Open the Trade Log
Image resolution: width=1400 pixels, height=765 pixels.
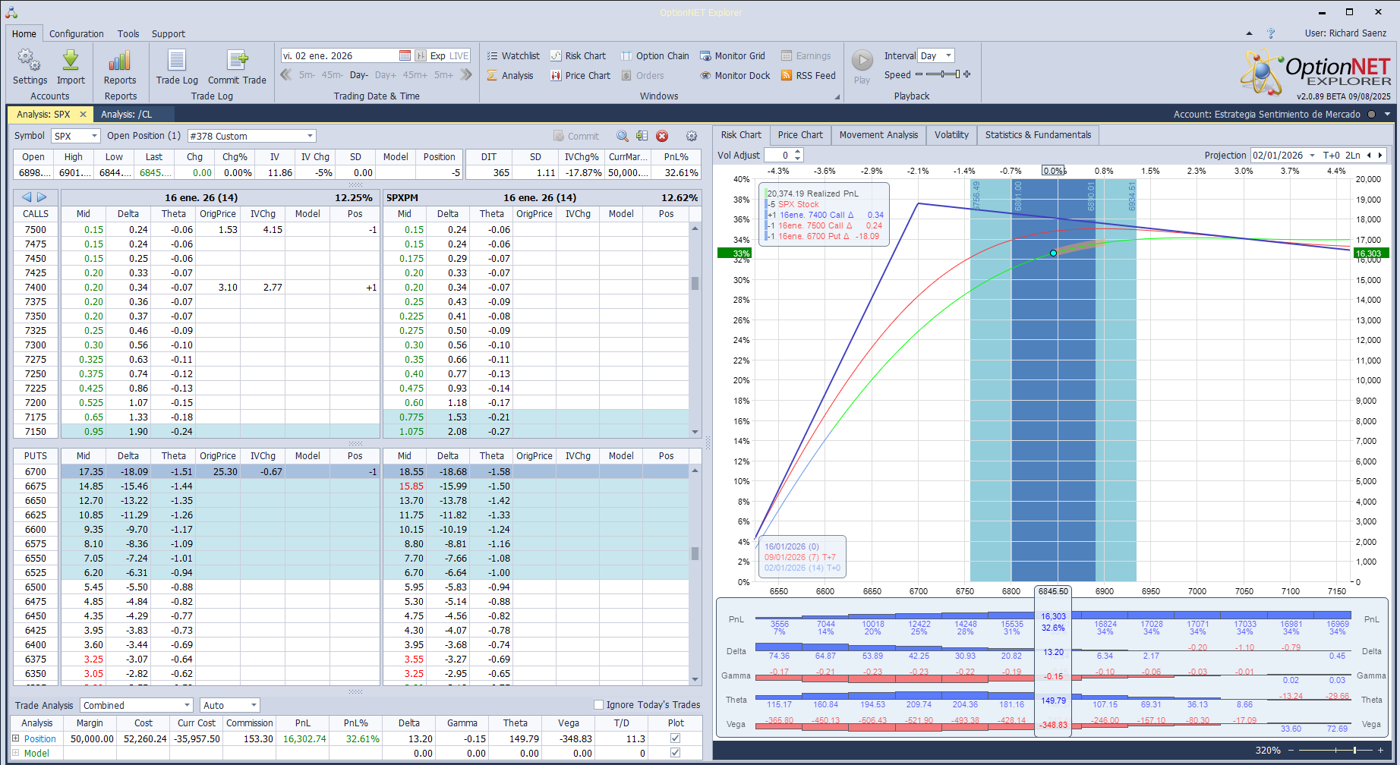(x=177, y=67)
